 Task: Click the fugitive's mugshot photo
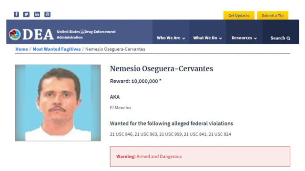[x=58, y=103]
